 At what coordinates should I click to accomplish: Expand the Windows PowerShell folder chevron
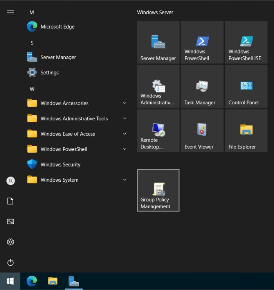tap(125, 149)
